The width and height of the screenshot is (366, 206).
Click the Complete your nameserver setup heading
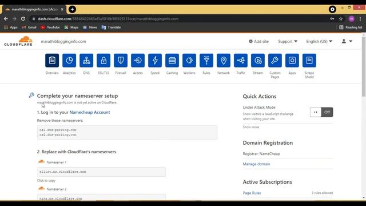click(78, 96)
